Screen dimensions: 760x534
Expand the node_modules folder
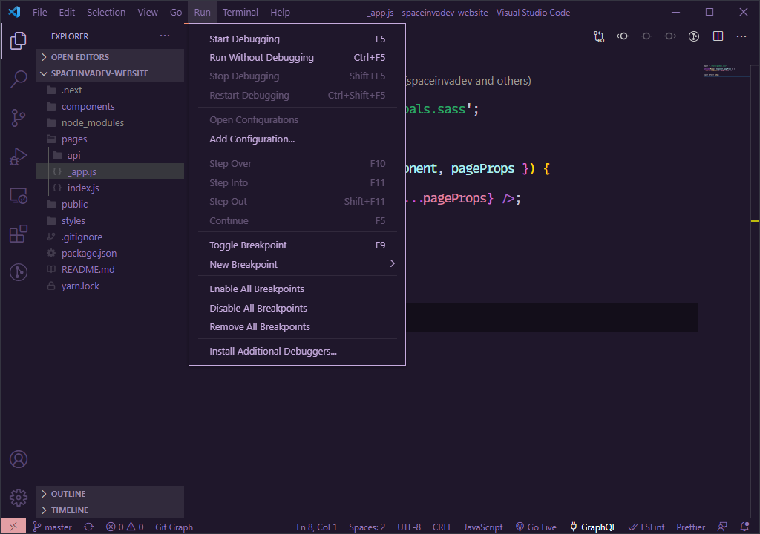[x=110, y=122]
